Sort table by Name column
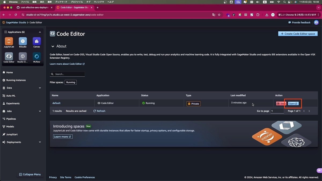322x181 pixels. (55, 95)
